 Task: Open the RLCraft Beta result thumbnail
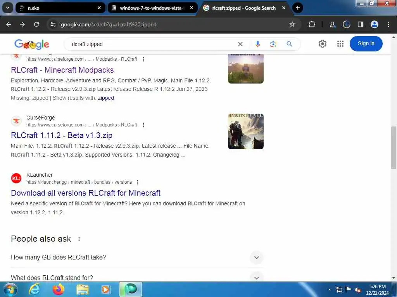(x=245, y=131)
